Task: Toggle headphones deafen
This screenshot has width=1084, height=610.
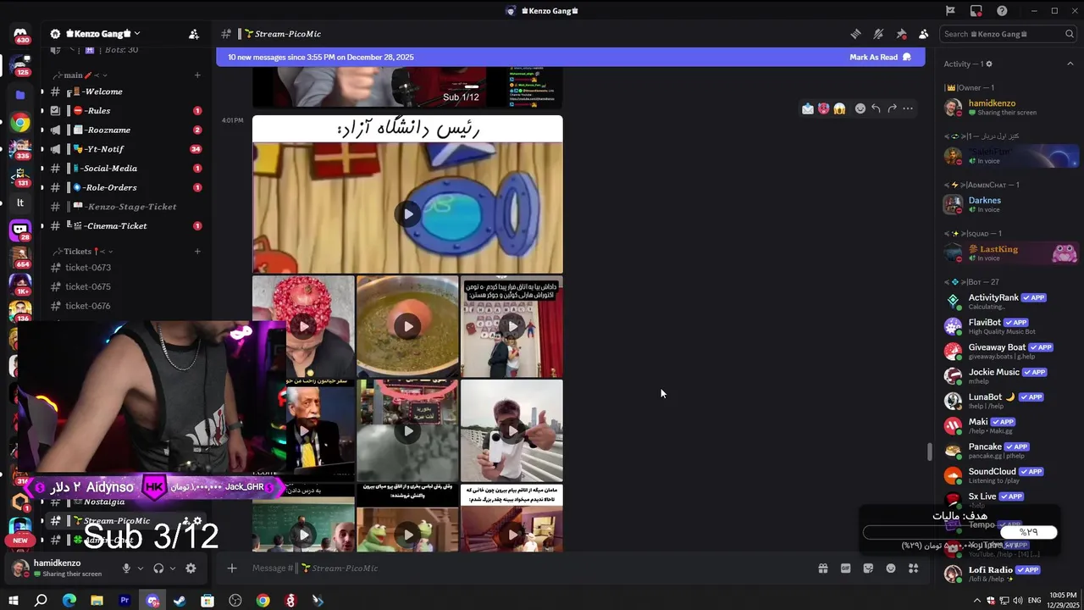Action: tap(158, 568)
